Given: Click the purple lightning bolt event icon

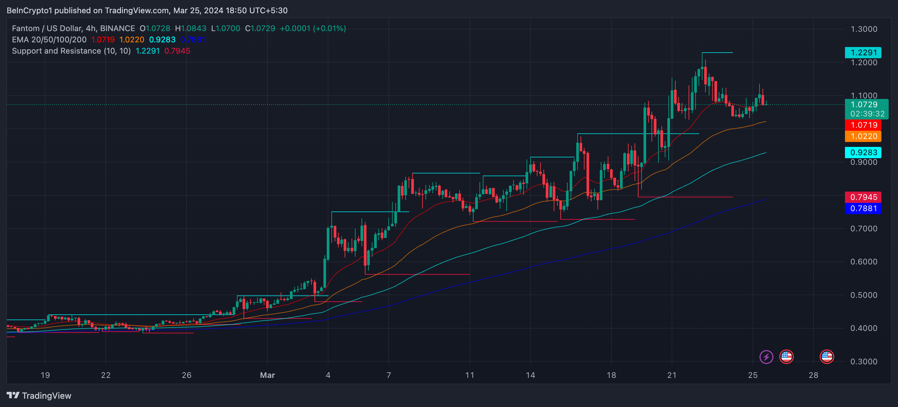Looking at the screenshot, I should tap(766, 357).
